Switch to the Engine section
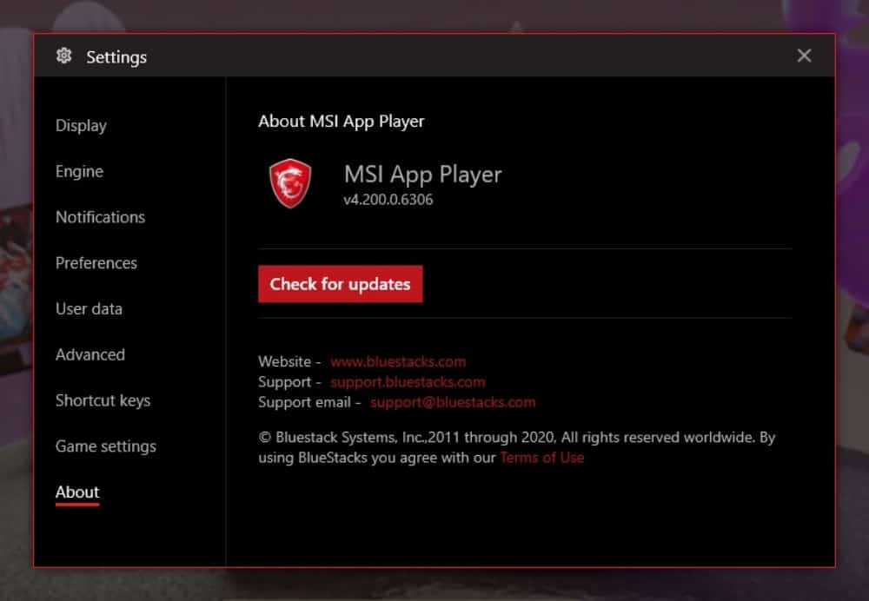Viewport: 869px width, 601px height. 79,172
